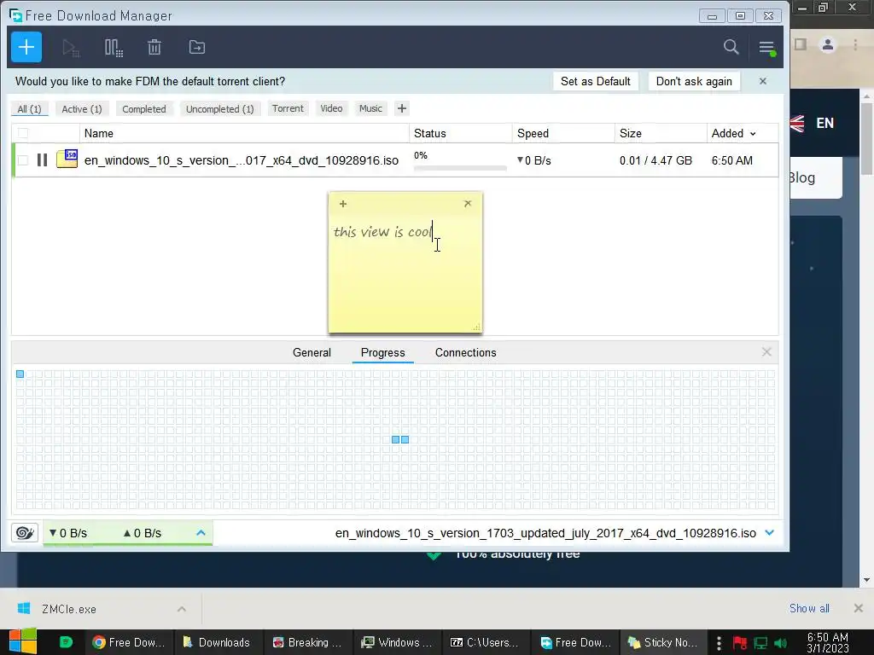Expand the ZMCle.exe download options chevron
This screenshot has width=874, height=655.
click(x=182, y=609)
